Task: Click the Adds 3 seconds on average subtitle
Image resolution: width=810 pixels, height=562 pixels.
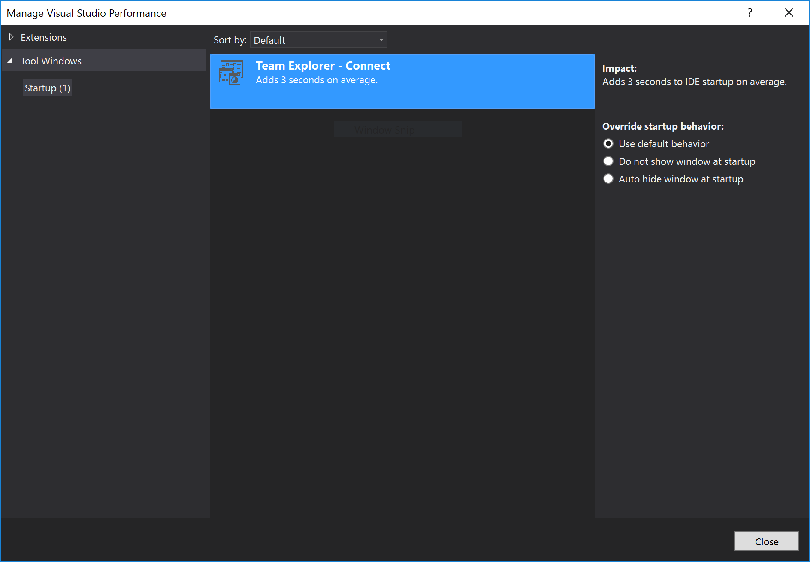Action: coord(317,80)
